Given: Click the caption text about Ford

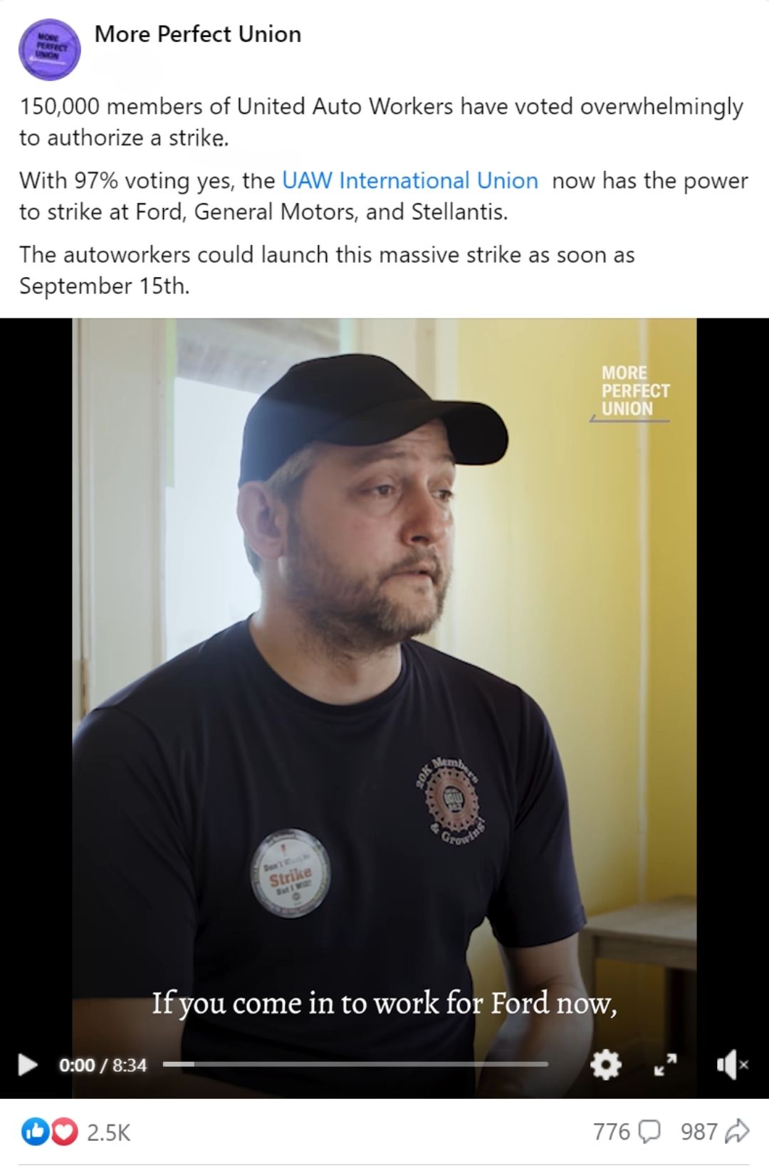Looking at the screenshot, I should pyautogui.click(x=384, y=1003).
